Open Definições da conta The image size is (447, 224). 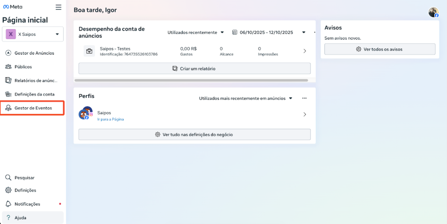point(34,94)
